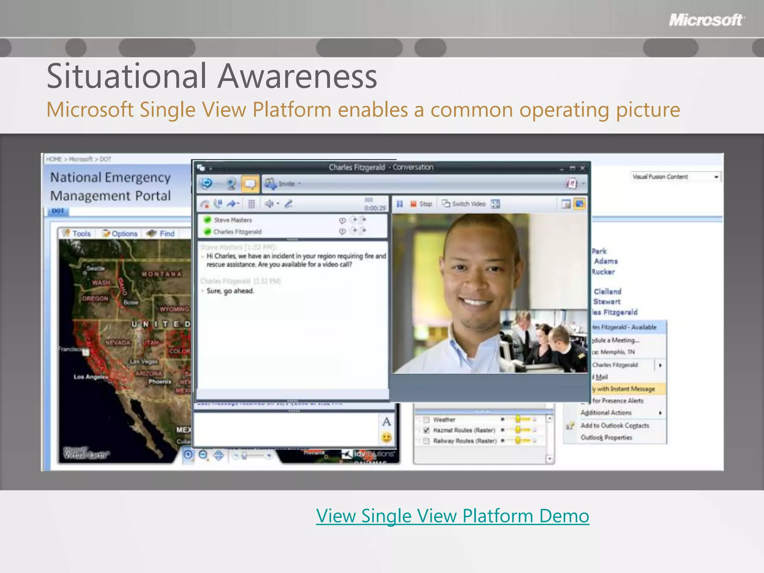This screenshot has width=764, height=573.
Task: Click the Communicator call icon in conversation toolbar
Action: (206, 184)
